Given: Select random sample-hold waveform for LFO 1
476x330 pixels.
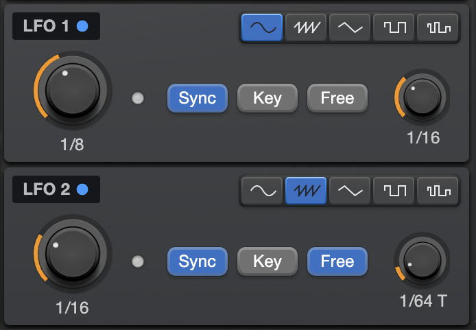Looking at the screenshot, I should [438, 27].
